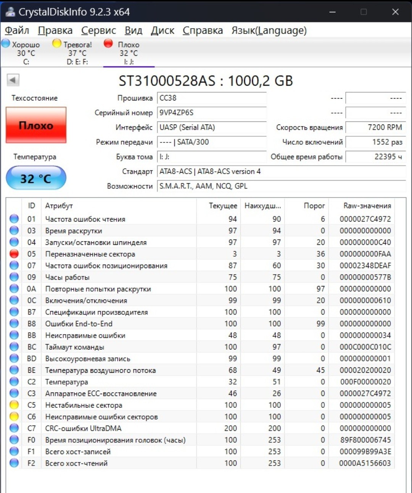Click the blue status icon for attribute BD
Viewport: 412px width, 493px height.
(x=14, y=358)
